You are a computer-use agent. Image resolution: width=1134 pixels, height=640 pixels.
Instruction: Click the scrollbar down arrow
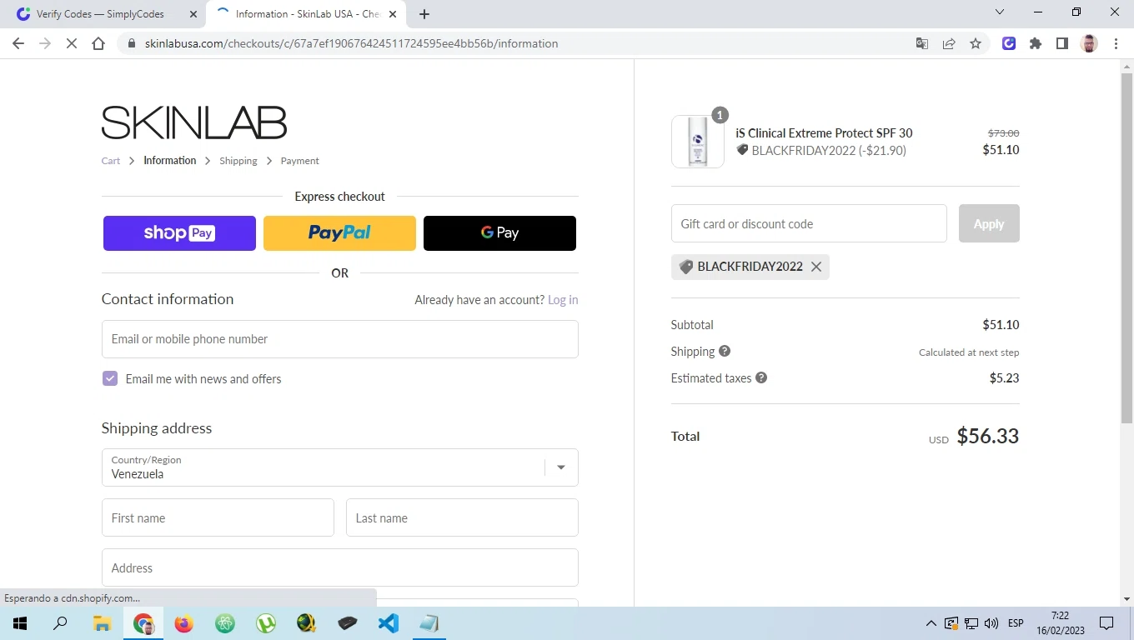1126,599
